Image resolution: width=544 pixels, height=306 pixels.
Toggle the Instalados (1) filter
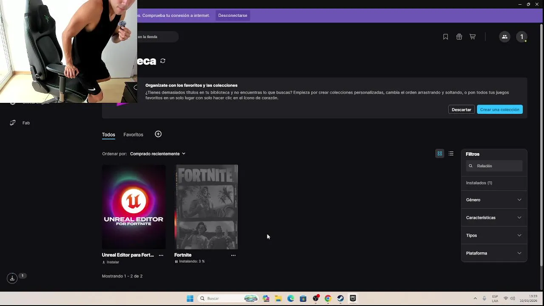479,183
